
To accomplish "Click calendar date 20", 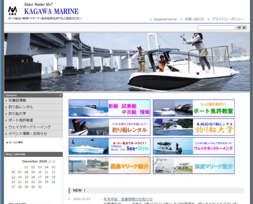I will coord(13,182).
